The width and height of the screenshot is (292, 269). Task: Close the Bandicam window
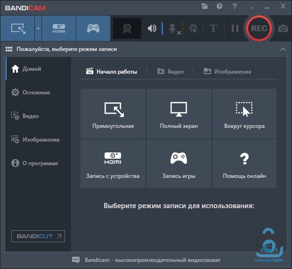pos(283,6)
